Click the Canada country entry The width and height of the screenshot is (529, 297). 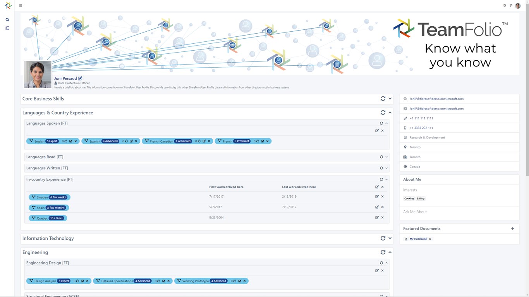point(415,167)
